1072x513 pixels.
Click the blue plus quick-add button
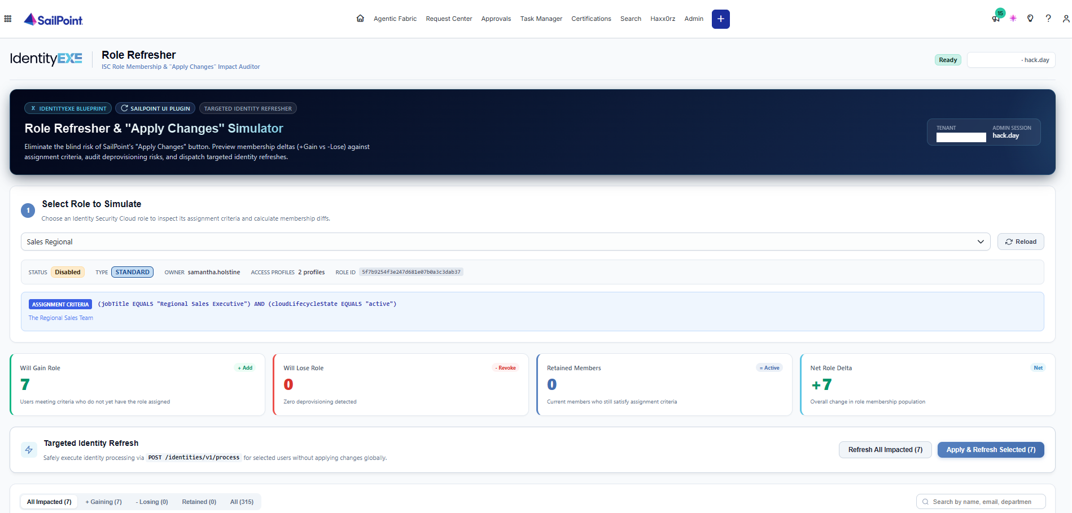pyautogui.click(x=720, y=19)
